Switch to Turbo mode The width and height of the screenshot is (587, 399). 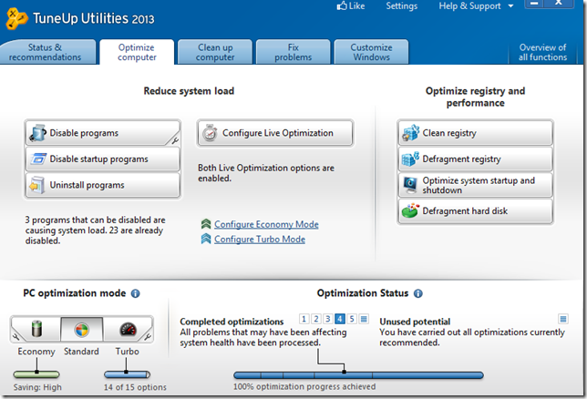tap(128, 329)
